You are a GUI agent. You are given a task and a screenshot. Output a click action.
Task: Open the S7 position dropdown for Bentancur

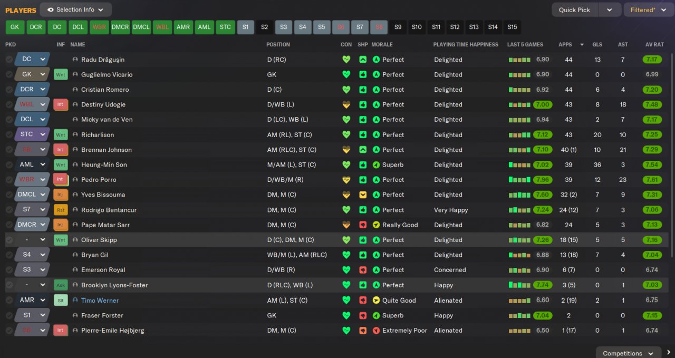(32, 210)
